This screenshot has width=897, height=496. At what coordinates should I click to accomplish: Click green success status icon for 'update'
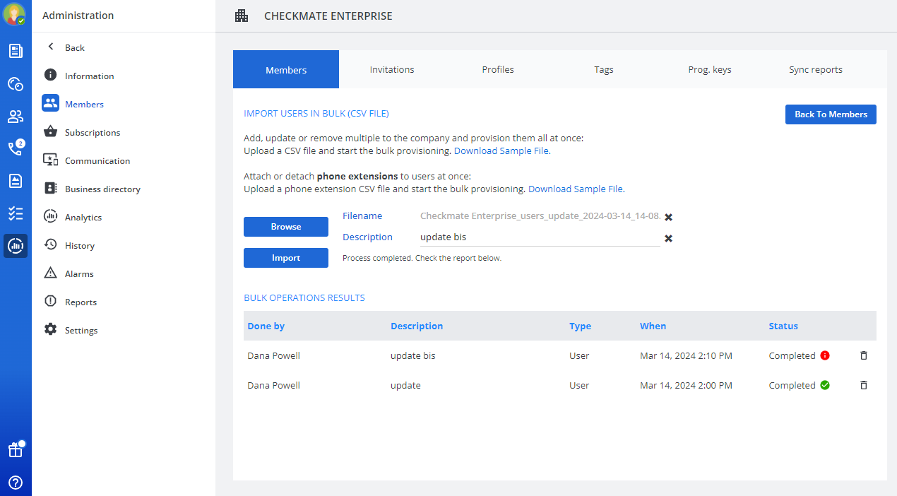[825, 385]
